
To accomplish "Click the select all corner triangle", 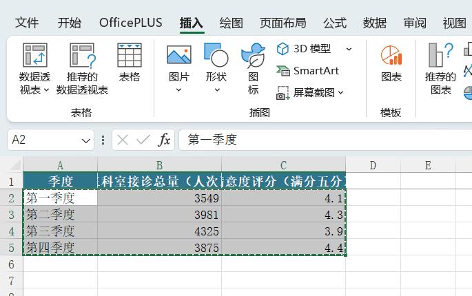I will pos(15,165).
